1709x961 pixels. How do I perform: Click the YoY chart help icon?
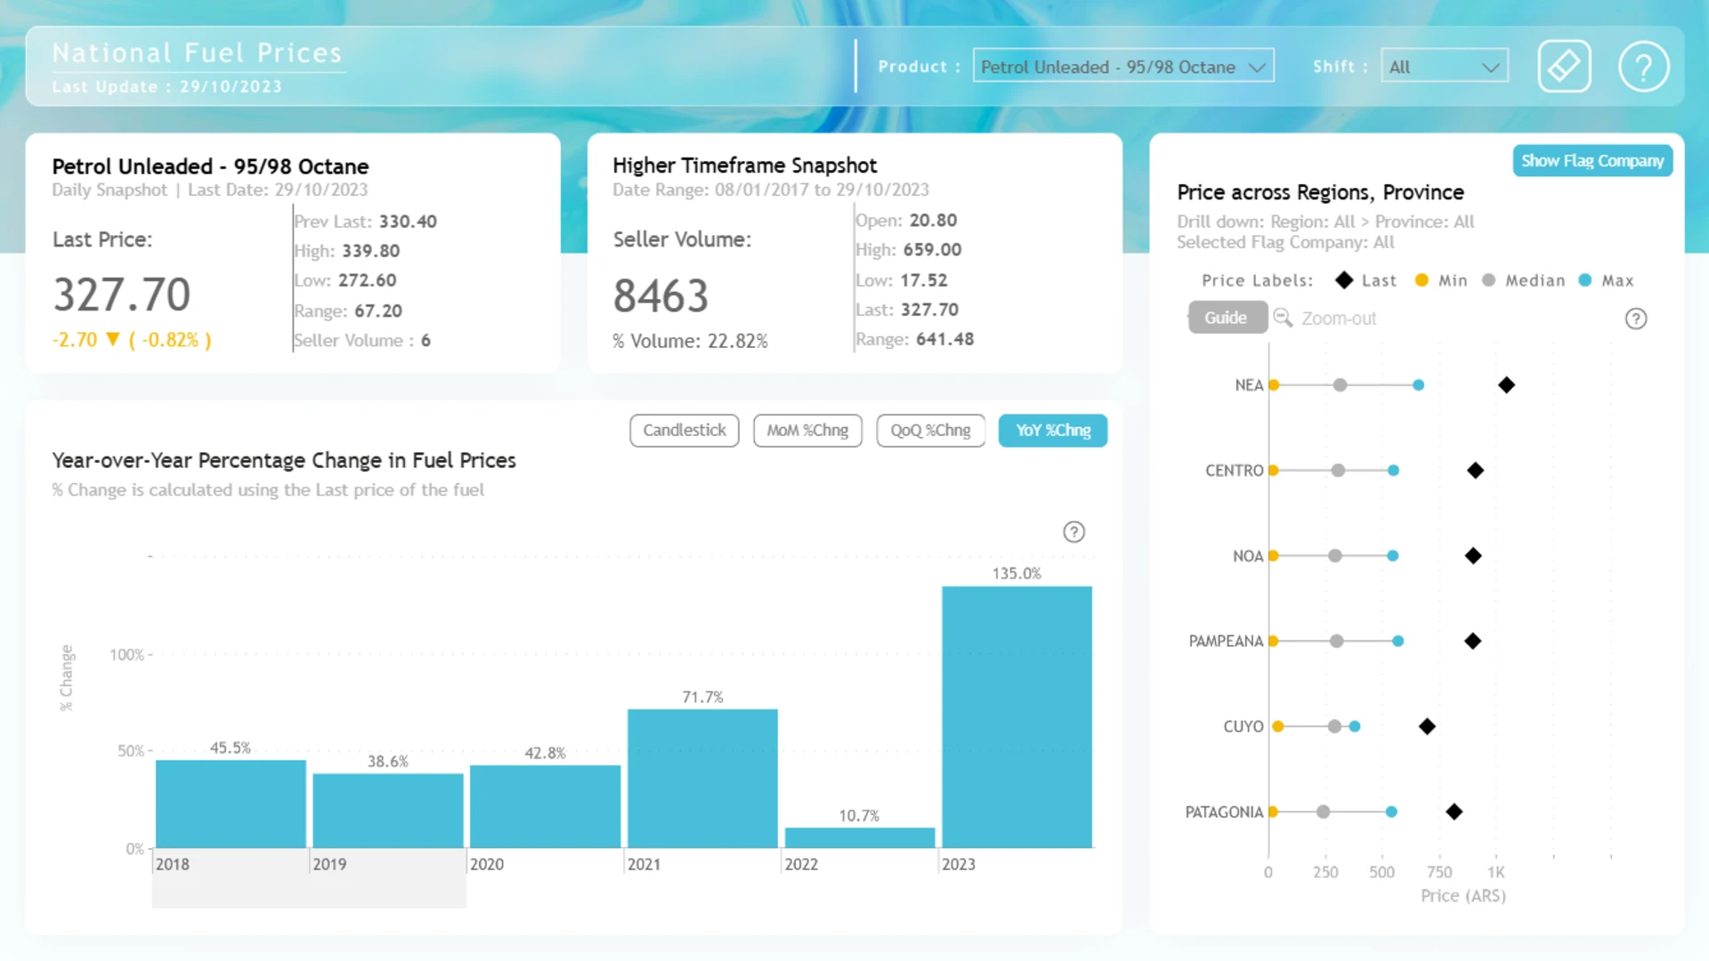point(1073,532)
